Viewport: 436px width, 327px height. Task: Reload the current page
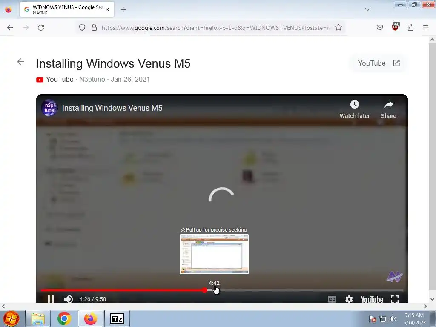pos(41,28)
